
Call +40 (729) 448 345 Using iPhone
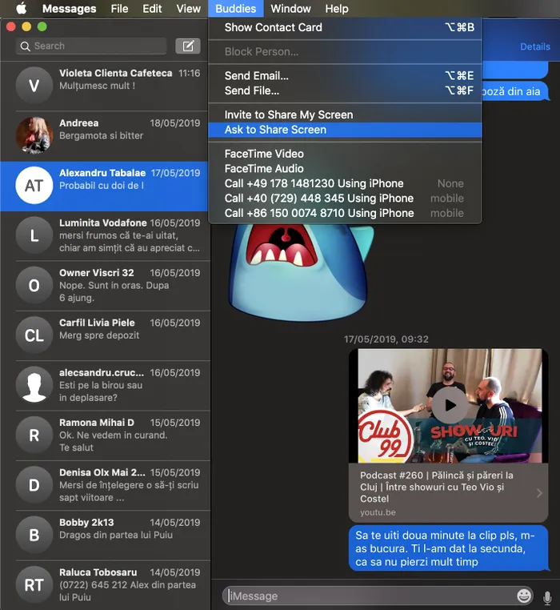tap(345, 199)
